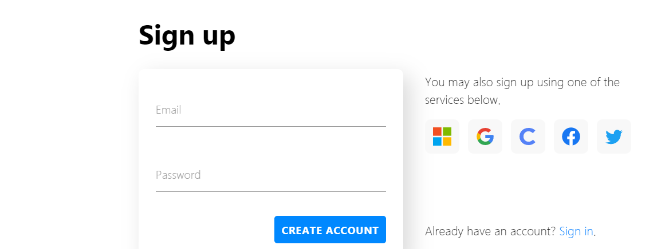Follow the blue Sign in hyperlink
Viewport: 665px width, 249px height.
click(576, 231)
